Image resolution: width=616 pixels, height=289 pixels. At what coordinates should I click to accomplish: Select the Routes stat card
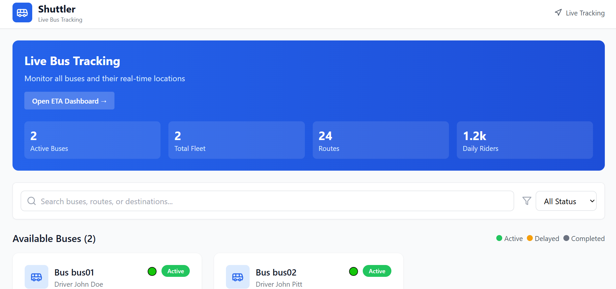(x=381, y=140)
